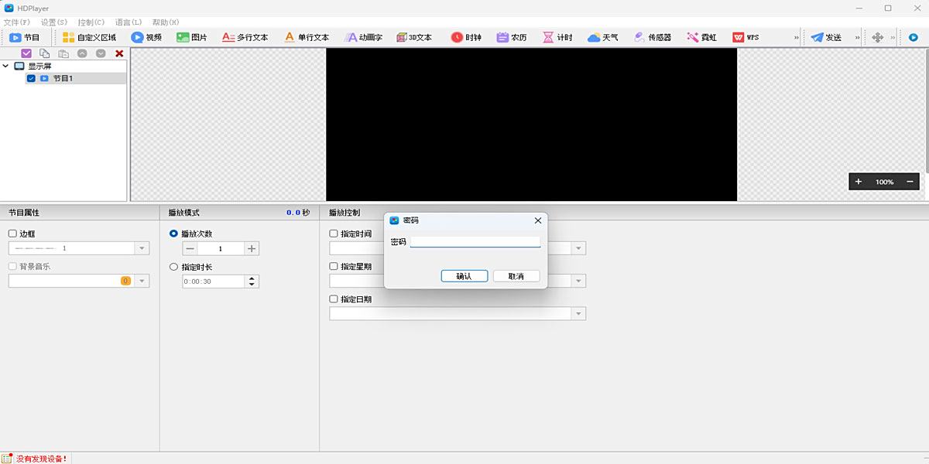Click inside the password input field
The image size is (929, 464).
475,241
